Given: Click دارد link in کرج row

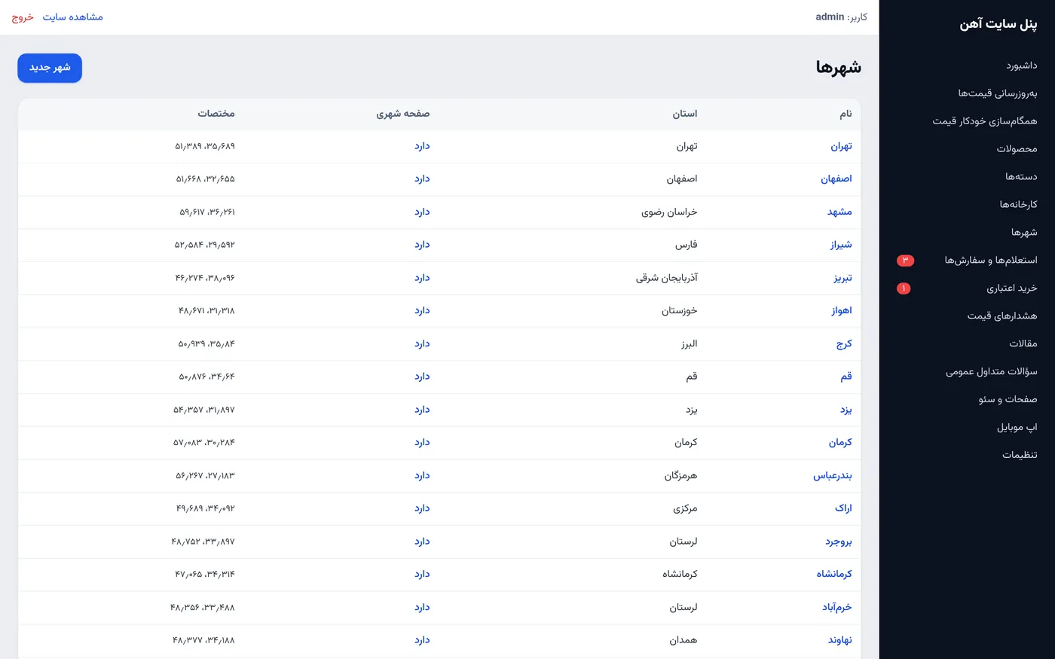Looking at the screenshot, I should (422, 344).
